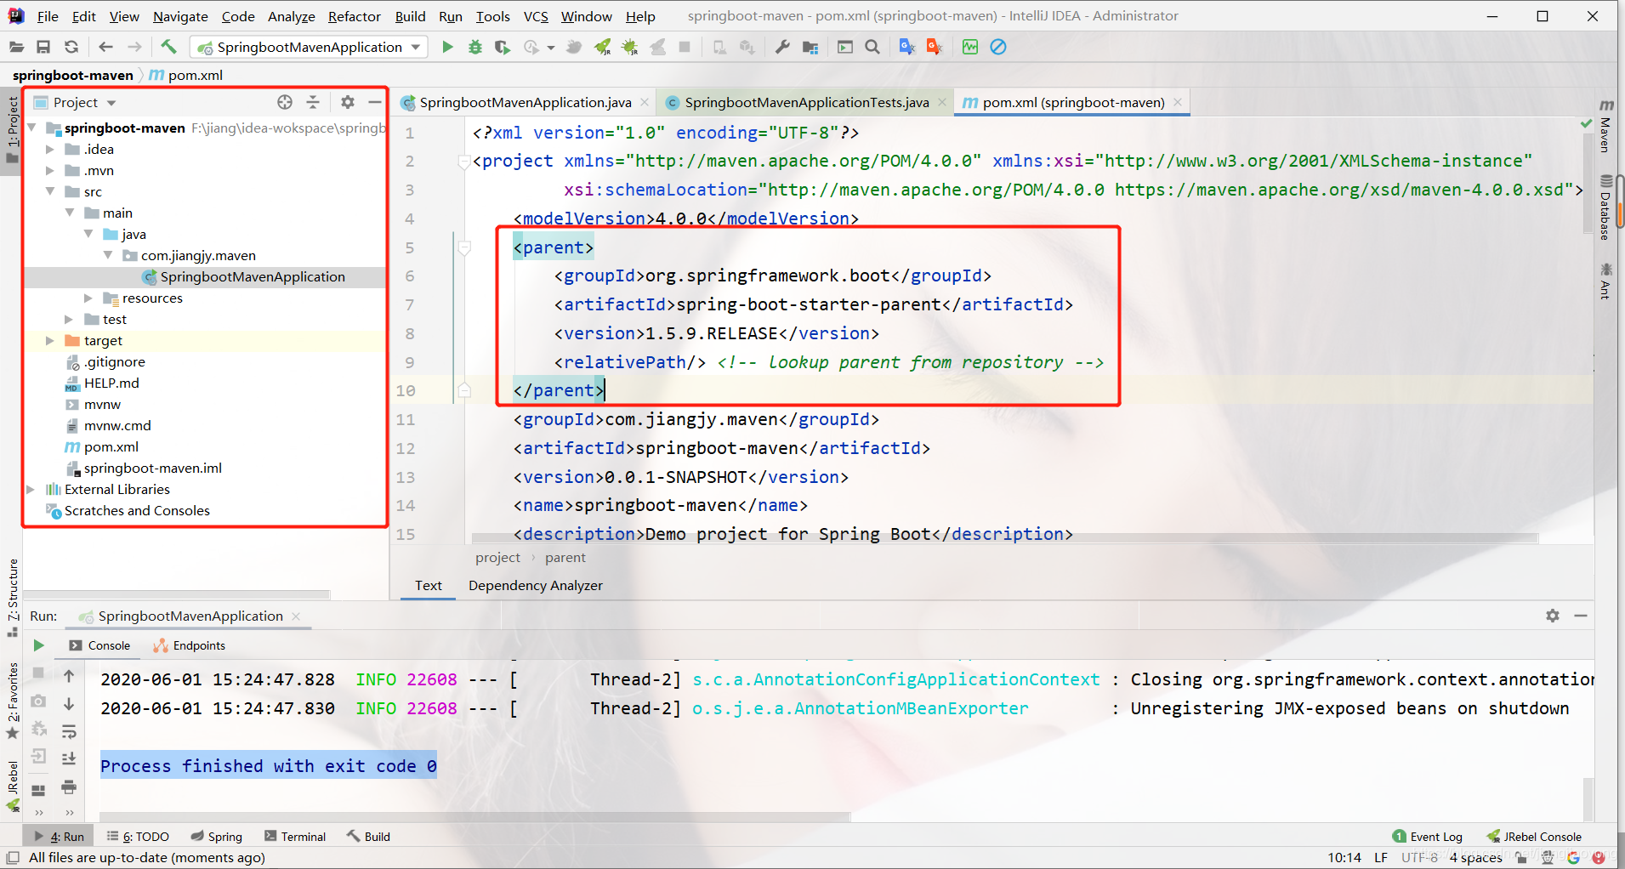Click the Rebel Run rocket icon
The height and width of the screenshot is (869, 1625).
[603, 47]
